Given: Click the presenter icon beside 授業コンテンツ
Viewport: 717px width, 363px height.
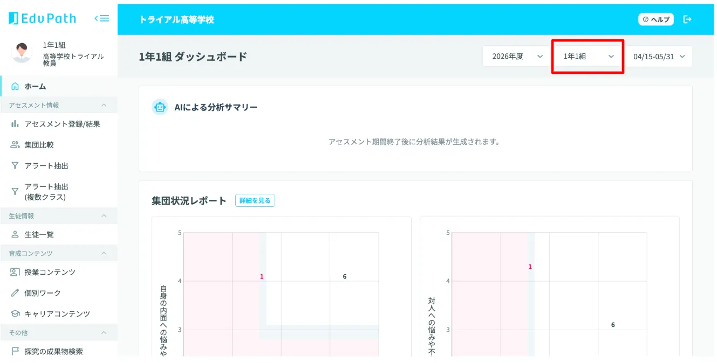Looking at the screenshot, I should coord(15,272).
